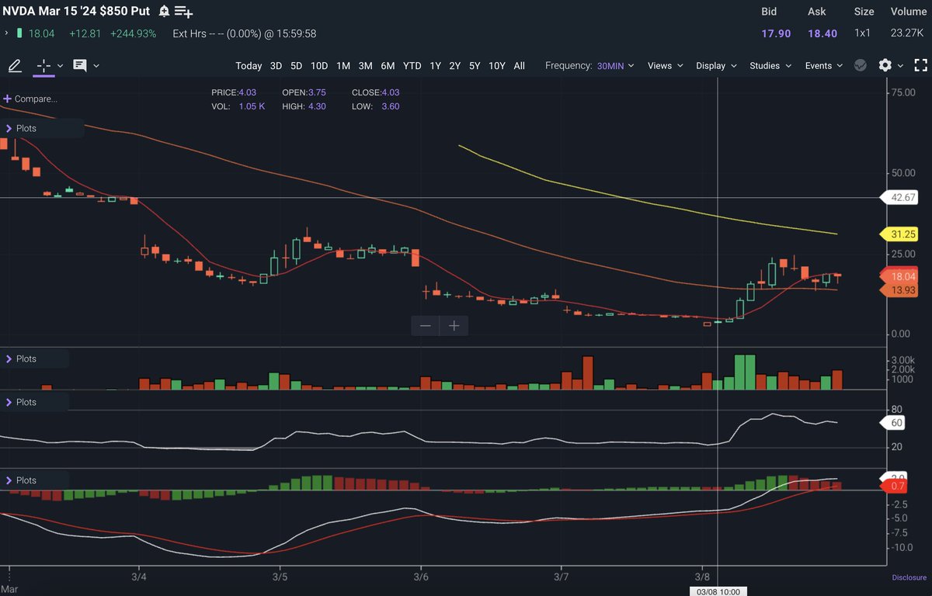Select the pencil drawing tool
This screenshot has width=932, height=596.
[x=15, y=66]
